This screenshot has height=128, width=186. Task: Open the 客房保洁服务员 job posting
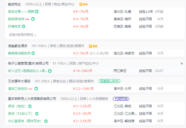point(19,53)
